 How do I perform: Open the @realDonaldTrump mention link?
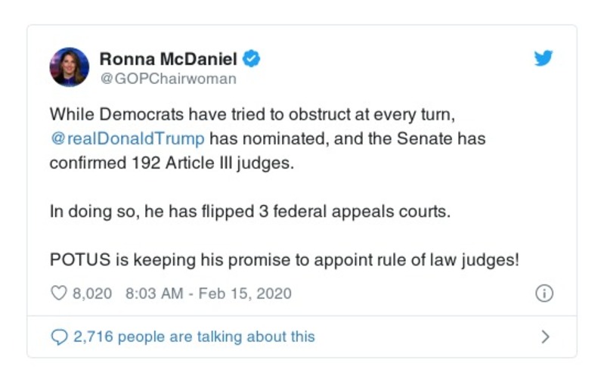[x=127, y=139]
